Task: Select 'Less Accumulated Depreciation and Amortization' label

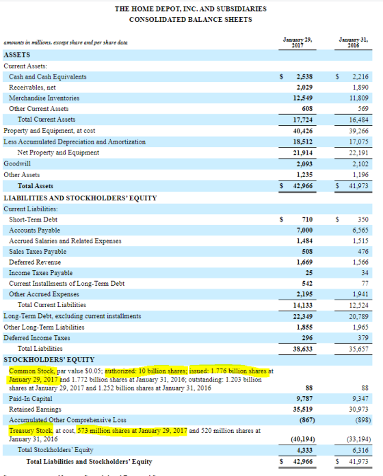Action: pos(75,142)
